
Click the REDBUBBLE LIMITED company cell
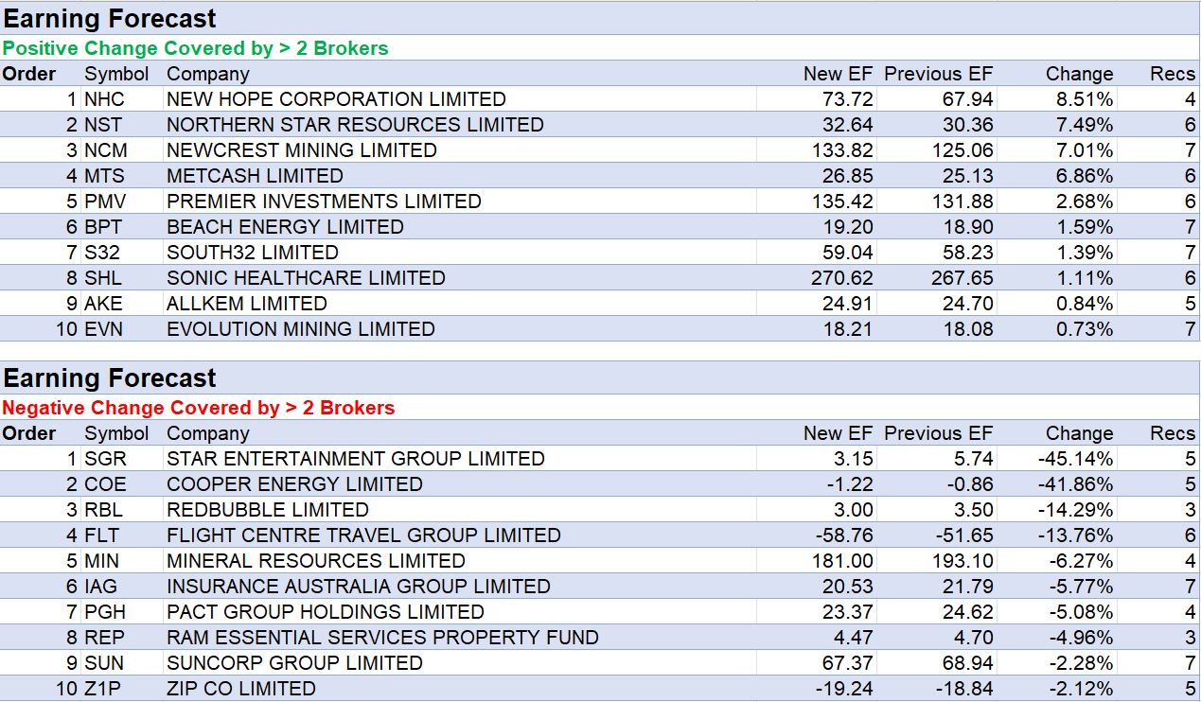click(x=267, y=510)
